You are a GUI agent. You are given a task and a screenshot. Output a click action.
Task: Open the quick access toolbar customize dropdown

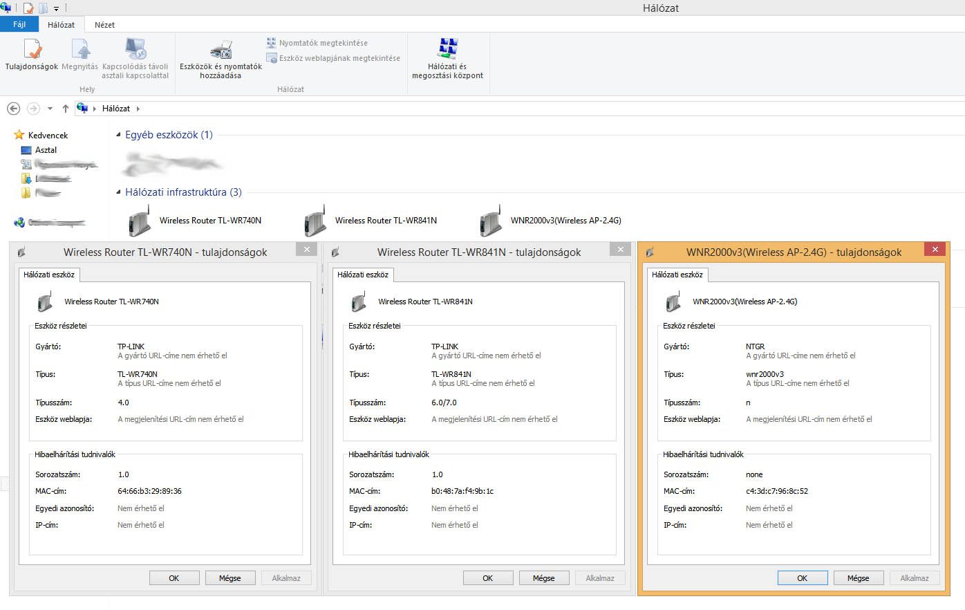click(x=57, y=9)
